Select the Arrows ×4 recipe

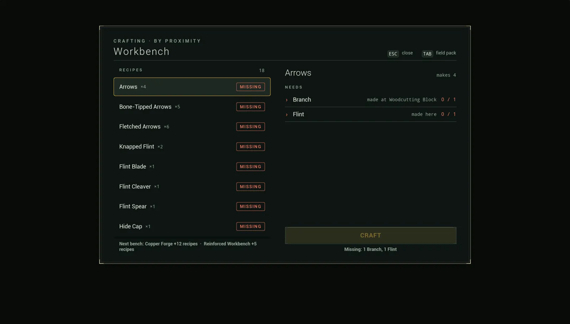pos(192,87)
